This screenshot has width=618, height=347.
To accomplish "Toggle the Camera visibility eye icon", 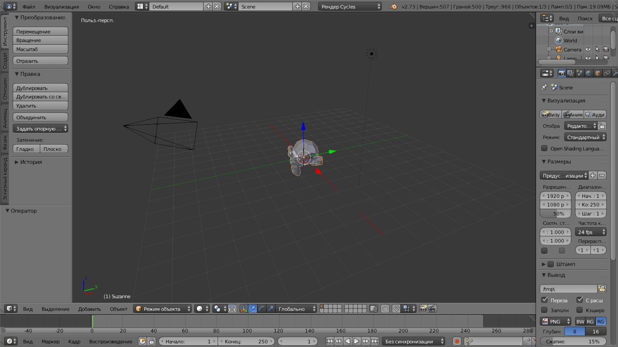I will [x=588, y=50].
